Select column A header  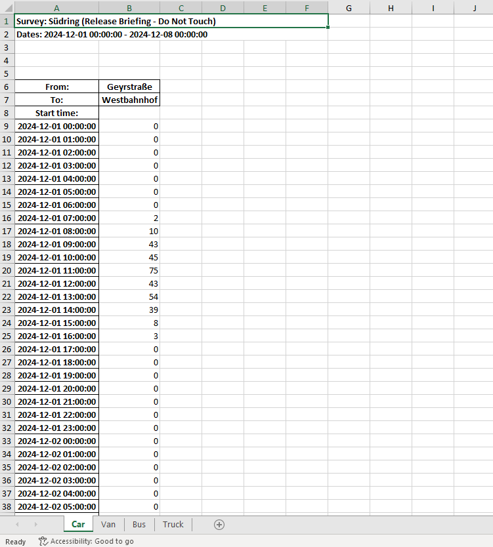(56, 8)
